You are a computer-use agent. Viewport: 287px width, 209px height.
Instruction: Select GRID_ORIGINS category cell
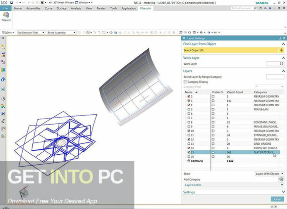click(262, 144)
